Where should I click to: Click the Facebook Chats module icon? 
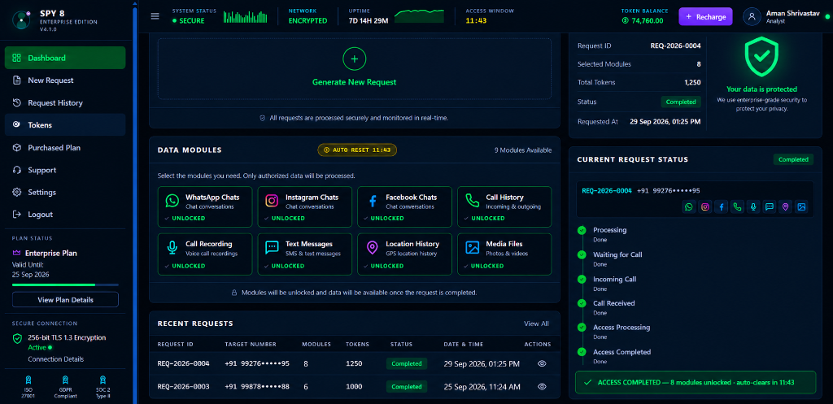tap(373, 201)
